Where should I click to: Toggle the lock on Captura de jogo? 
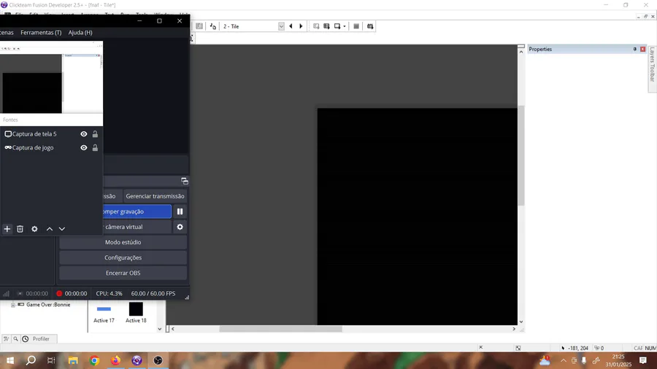[x=95, y=148]
